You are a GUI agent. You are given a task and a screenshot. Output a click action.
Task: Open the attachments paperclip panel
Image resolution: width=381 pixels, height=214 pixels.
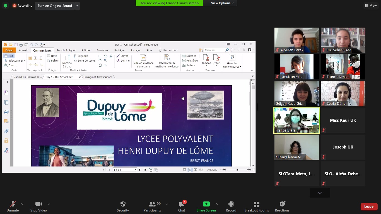point(6,131)
